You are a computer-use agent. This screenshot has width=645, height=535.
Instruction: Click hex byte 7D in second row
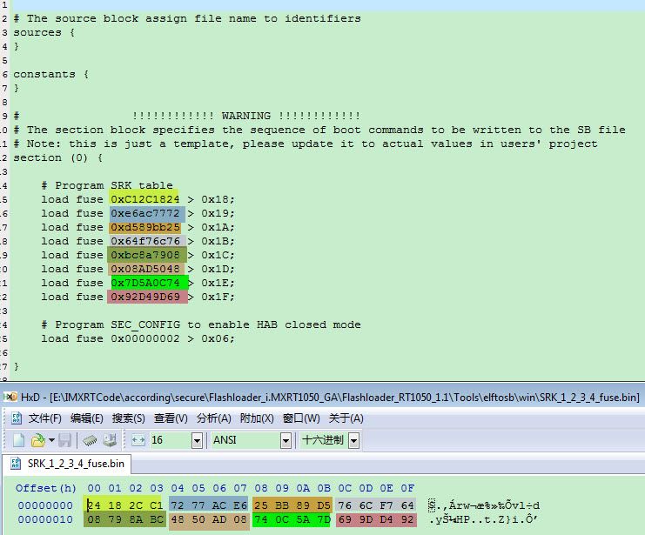click(324, 519)
